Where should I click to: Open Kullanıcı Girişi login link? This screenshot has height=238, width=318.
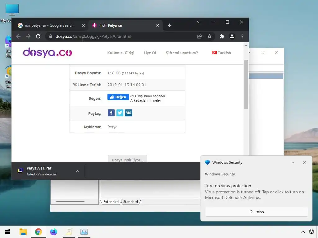point(121,53)
